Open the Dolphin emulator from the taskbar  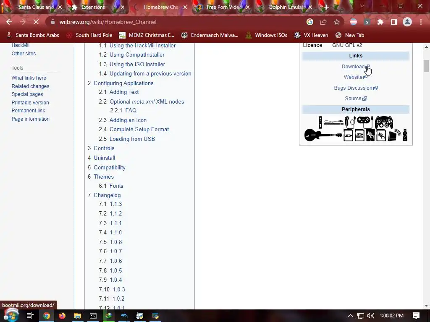pyautogui.click(x=124, y=316)
